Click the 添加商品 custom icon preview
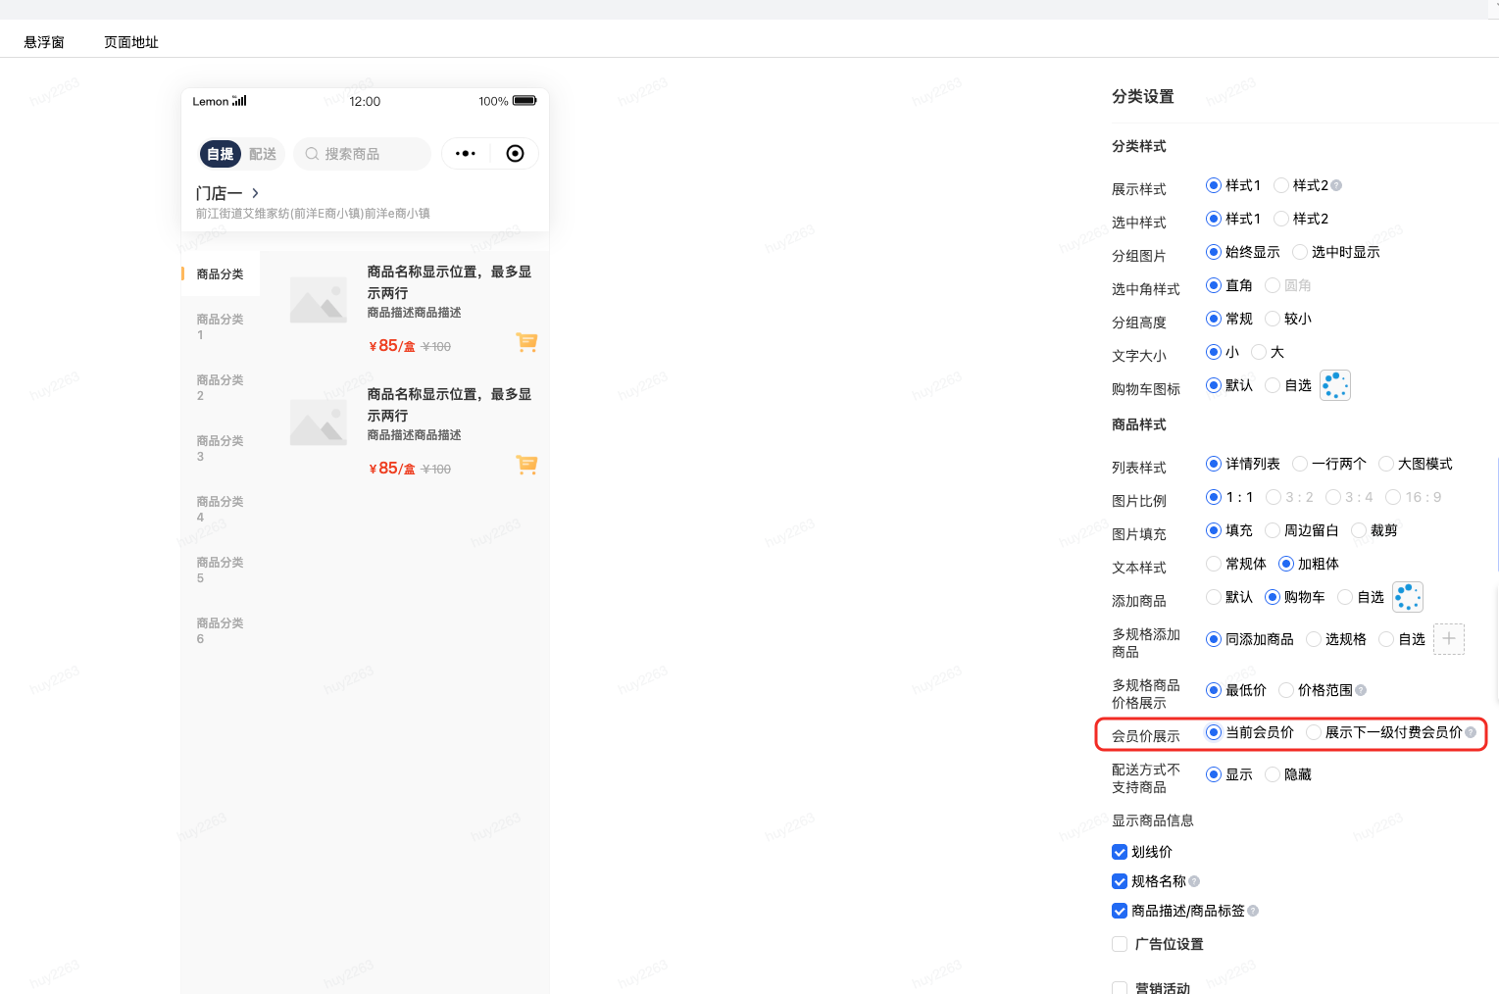Viewport: 1499px width, 994px height. click(1408, 597)
